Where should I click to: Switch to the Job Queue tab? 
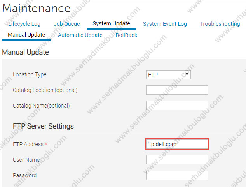[67, 24]
